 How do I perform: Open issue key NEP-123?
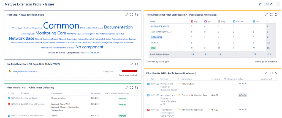[x=15, y=116]
